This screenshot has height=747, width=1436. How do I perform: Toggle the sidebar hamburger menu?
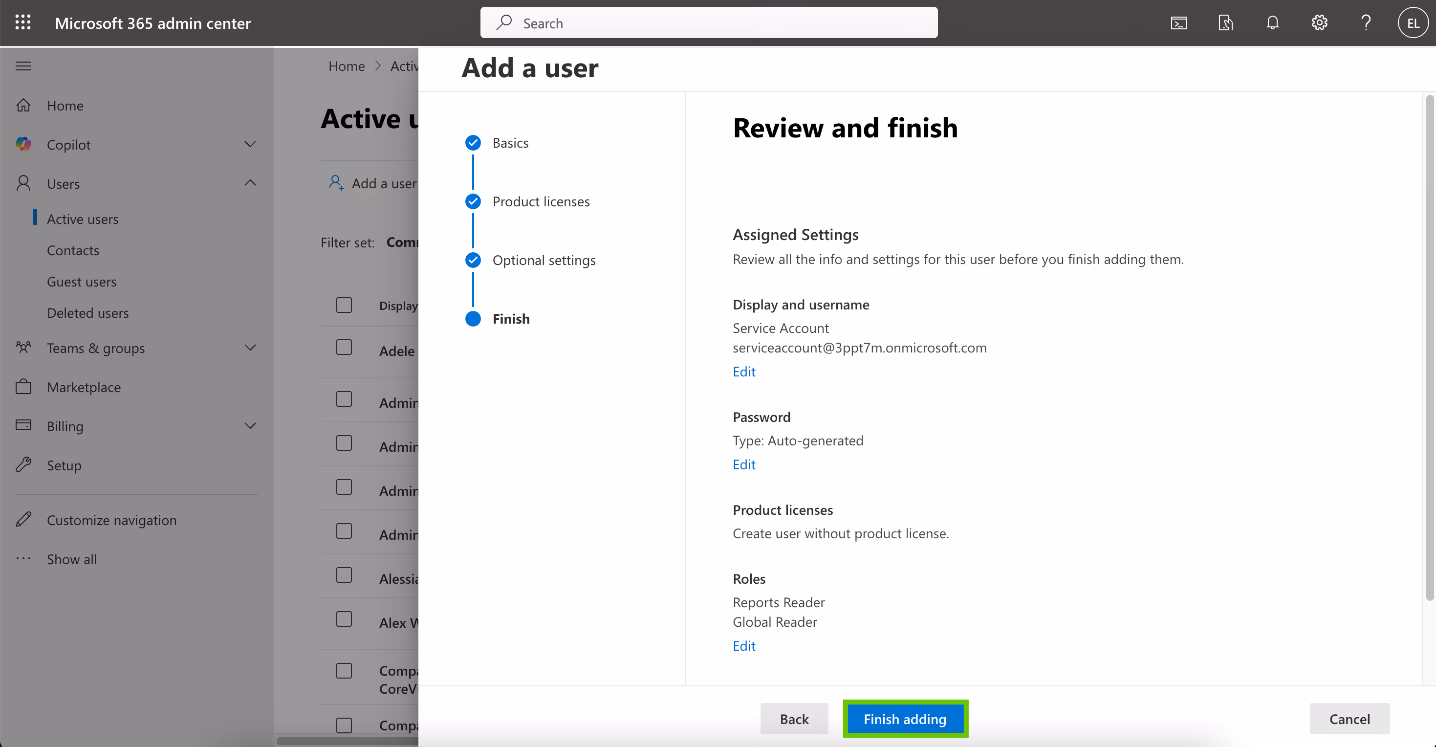(23, 65)
